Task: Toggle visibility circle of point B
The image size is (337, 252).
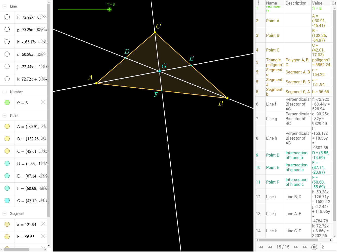Action: (x=7, y=139)
